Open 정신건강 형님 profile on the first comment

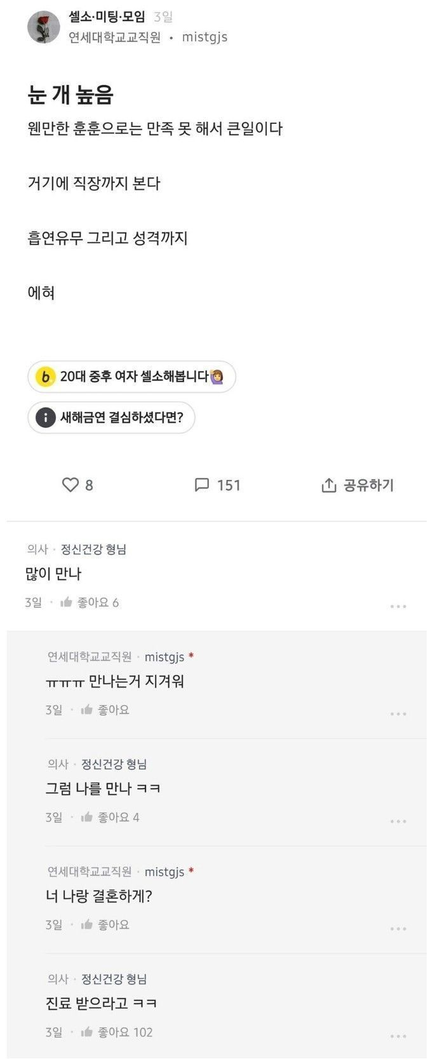(x=93, y=550)
